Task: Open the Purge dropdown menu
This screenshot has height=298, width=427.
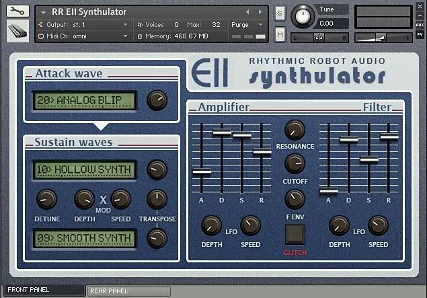Action: (247, 25)
